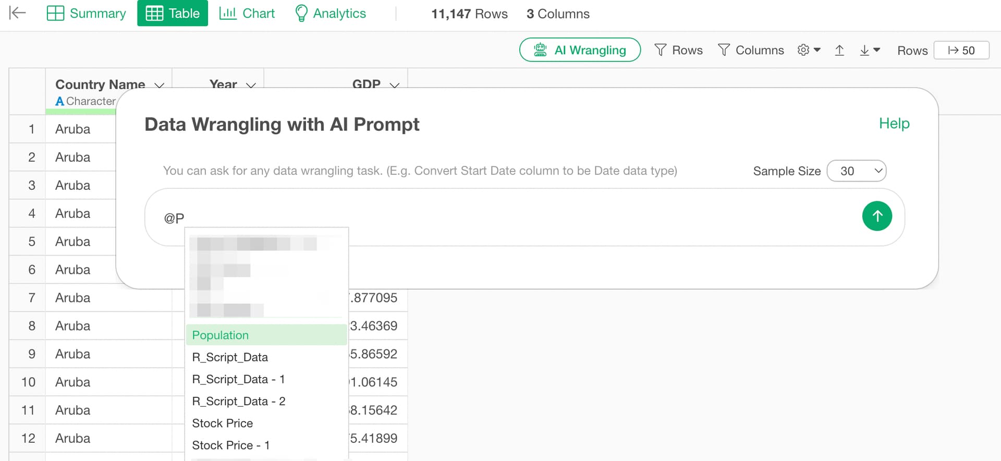Screen dimensions: 1001x461
Task: Expand the Sample Size dropdown
Action: [856, 171]
